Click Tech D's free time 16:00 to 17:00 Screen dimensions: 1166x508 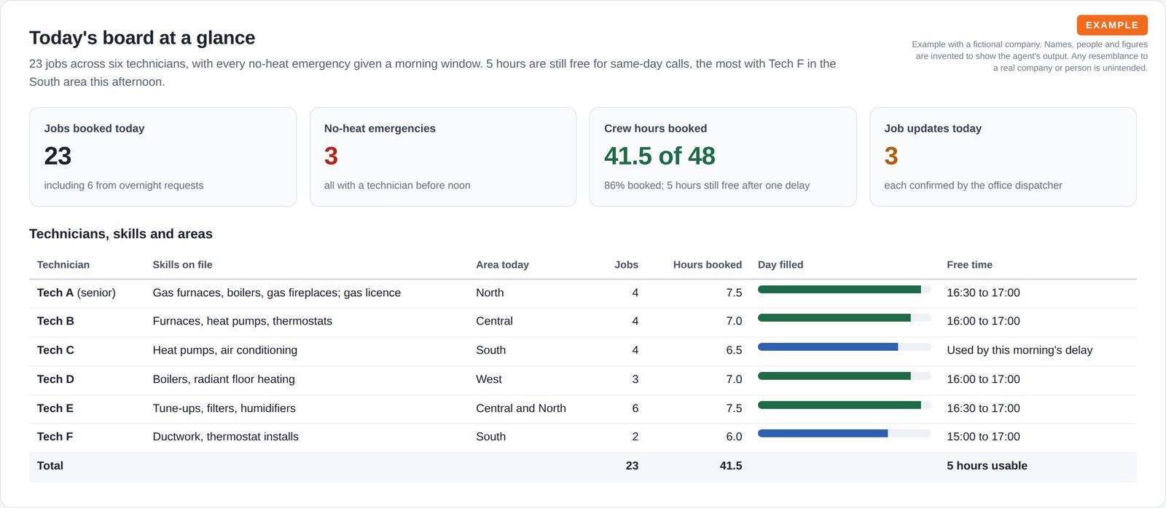coord(983,379)
